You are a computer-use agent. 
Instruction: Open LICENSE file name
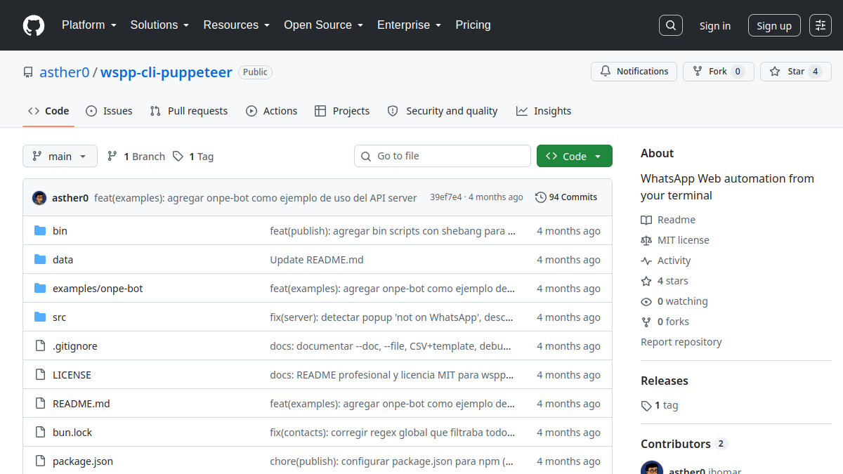coord(72,374)
